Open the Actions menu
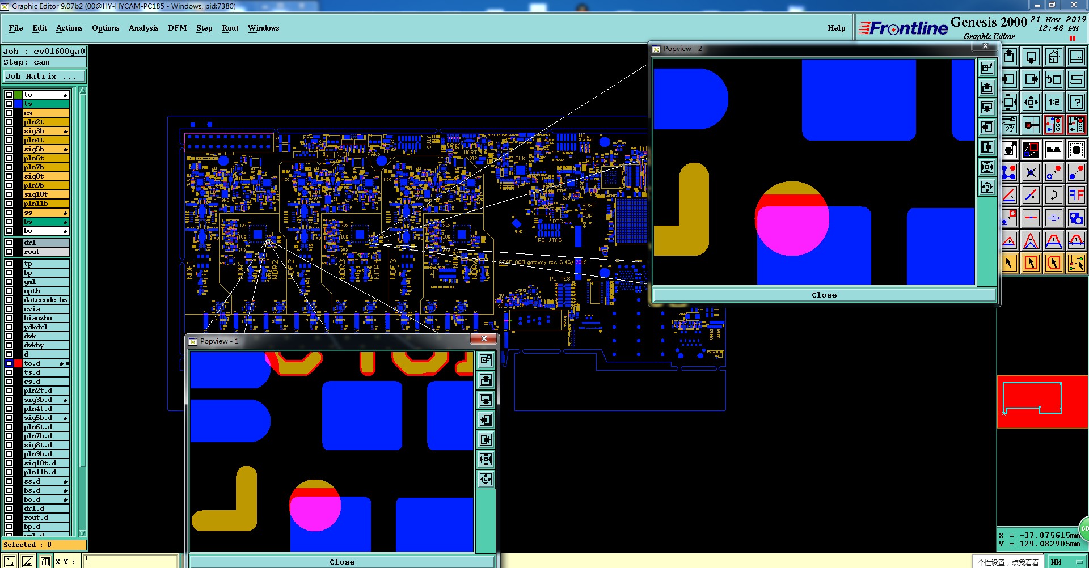 69,28
